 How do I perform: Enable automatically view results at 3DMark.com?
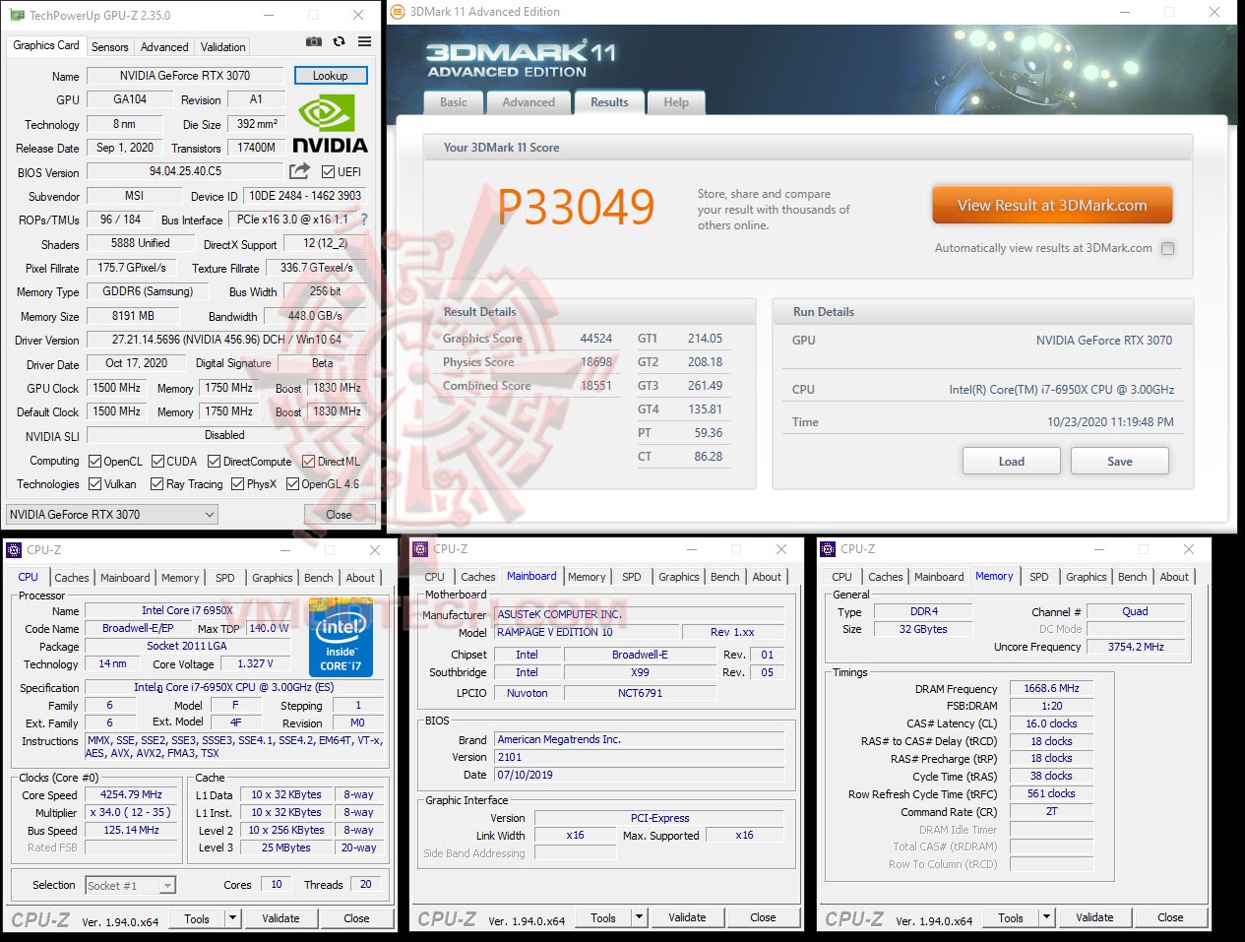[1168, 248]
